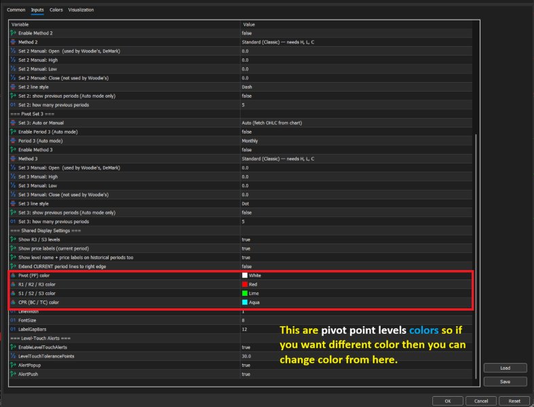Click the Load button
Screen dimensions: 534x407
point(505,368)
